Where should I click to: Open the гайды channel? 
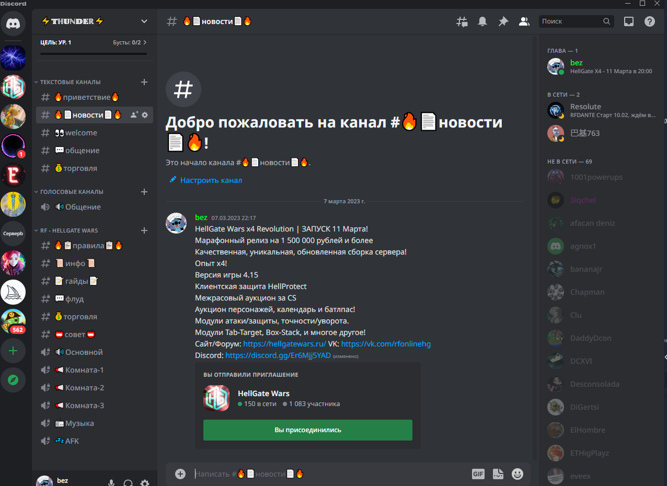[95, 281]
